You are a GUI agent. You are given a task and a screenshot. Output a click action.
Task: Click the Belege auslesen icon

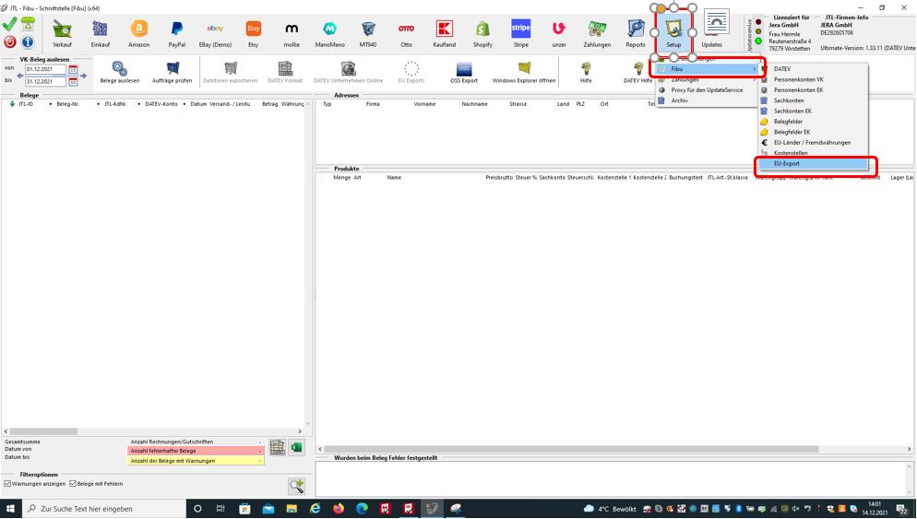119,71
